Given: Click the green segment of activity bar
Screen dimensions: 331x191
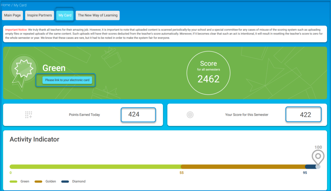Looking at the screenshot, I should (x=95, y=167).
